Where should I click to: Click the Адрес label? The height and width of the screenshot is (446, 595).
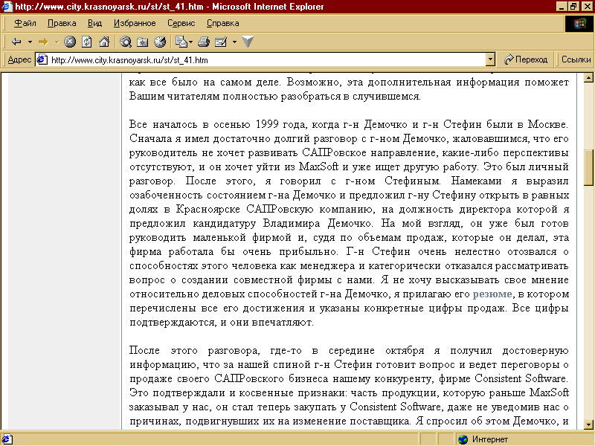[x=19, y=59]
